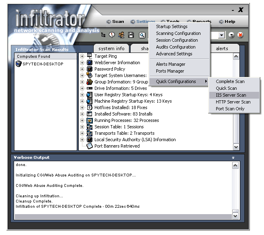Click the Drive Information icon
Screen dimensions: 264x235
(x=90, y=88)
